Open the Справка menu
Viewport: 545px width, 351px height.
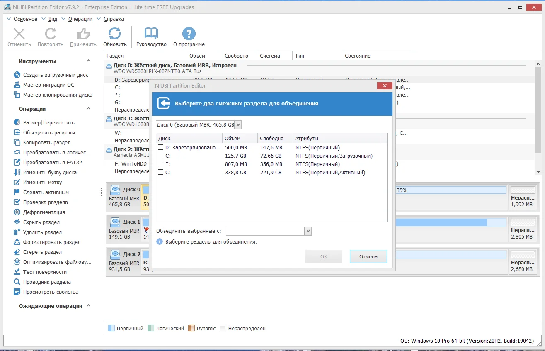click(x=114, y=19)
